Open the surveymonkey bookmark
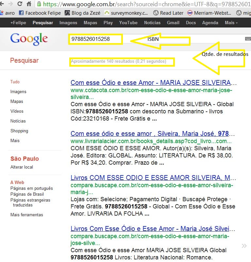Screen dimensions: 251x262 point(126,13)
